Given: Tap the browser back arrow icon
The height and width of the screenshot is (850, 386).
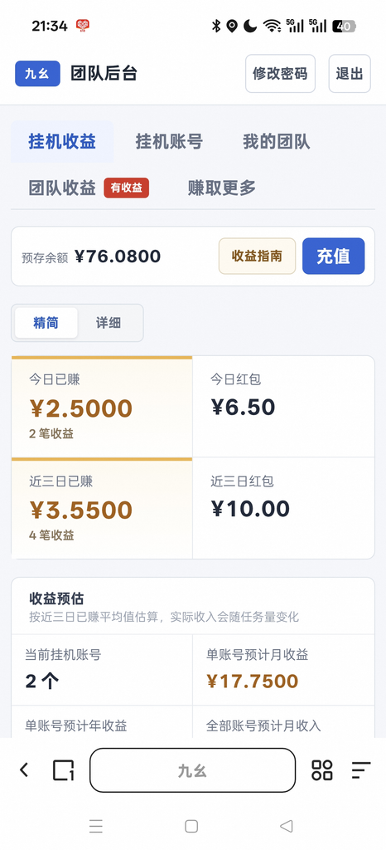Looking at the screenshot, I should click(24, 769).
